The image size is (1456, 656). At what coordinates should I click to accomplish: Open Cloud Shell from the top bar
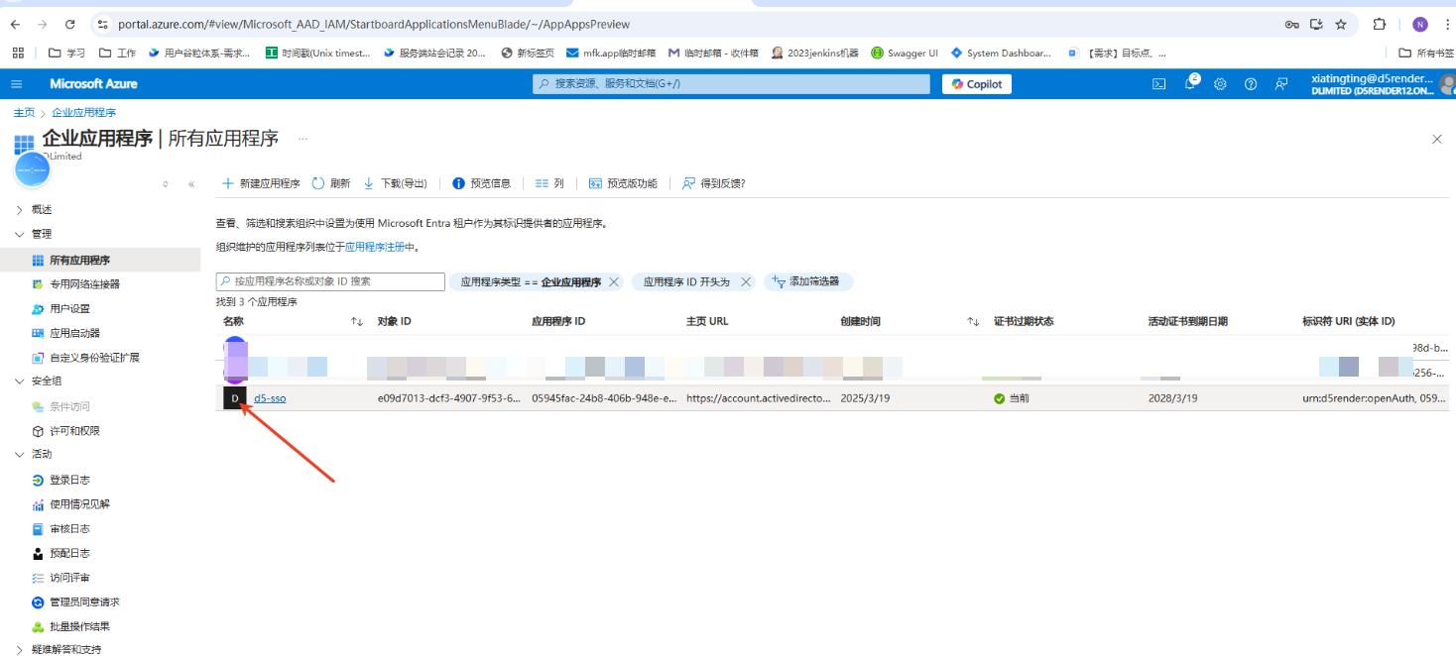point(1158,84)
